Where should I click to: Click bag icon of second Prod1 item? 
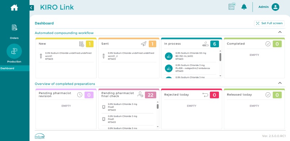(x=104, y=119)
